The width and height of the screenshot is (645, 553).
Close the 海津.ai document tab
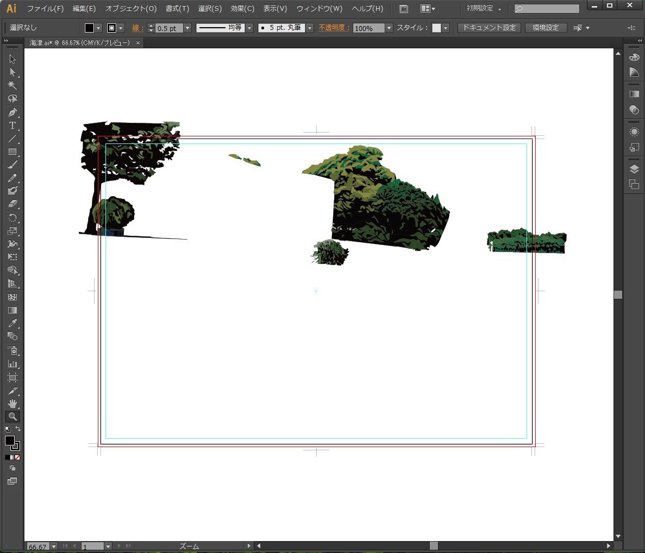click(138, 43)
